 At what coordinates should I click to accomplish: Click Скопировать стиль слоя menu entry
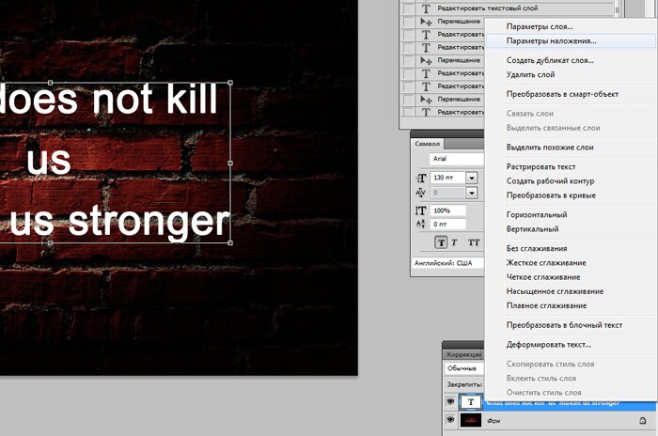coord(550,364)
